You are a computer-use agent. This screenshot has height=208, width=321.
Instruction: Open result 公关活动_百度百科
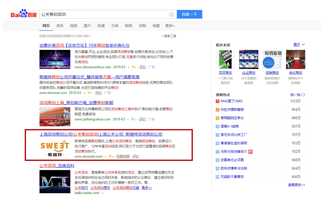coord(57,166)
